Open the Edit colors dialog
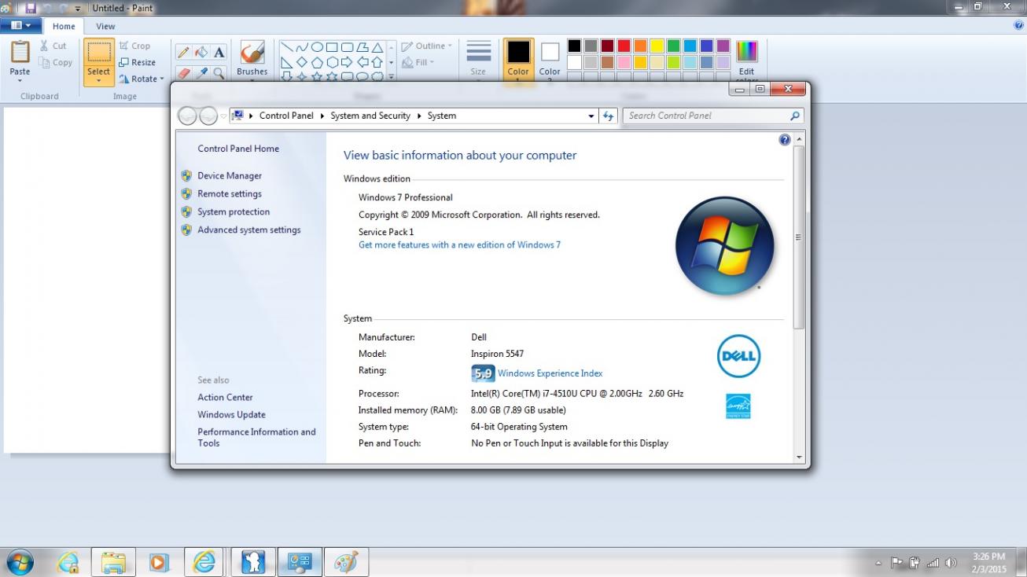Viewport: 1027px width, 577px height. tap(746, 60)
